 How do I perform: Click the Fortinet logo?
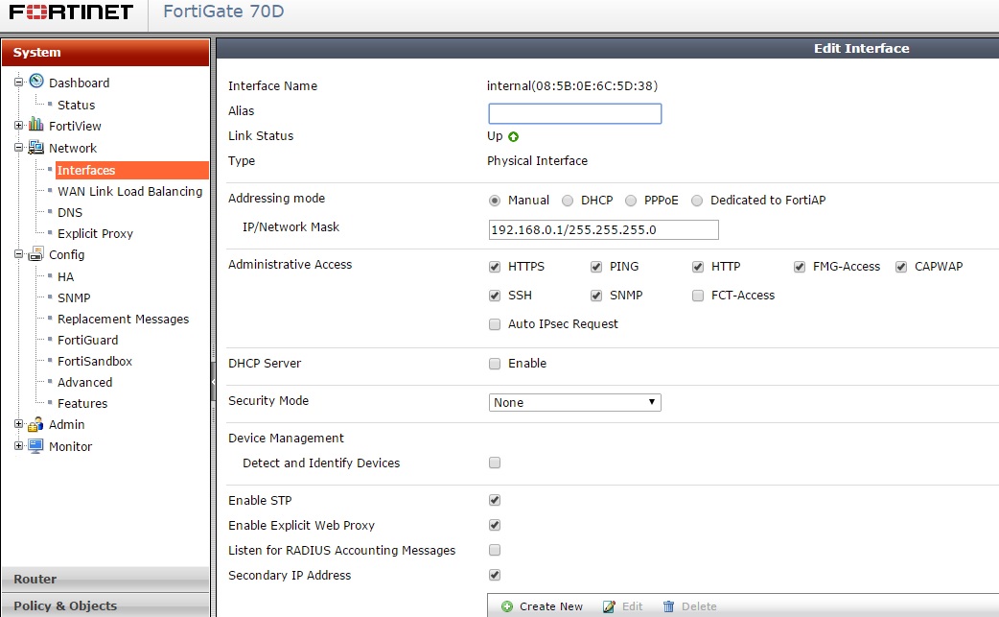coord(71,12)
